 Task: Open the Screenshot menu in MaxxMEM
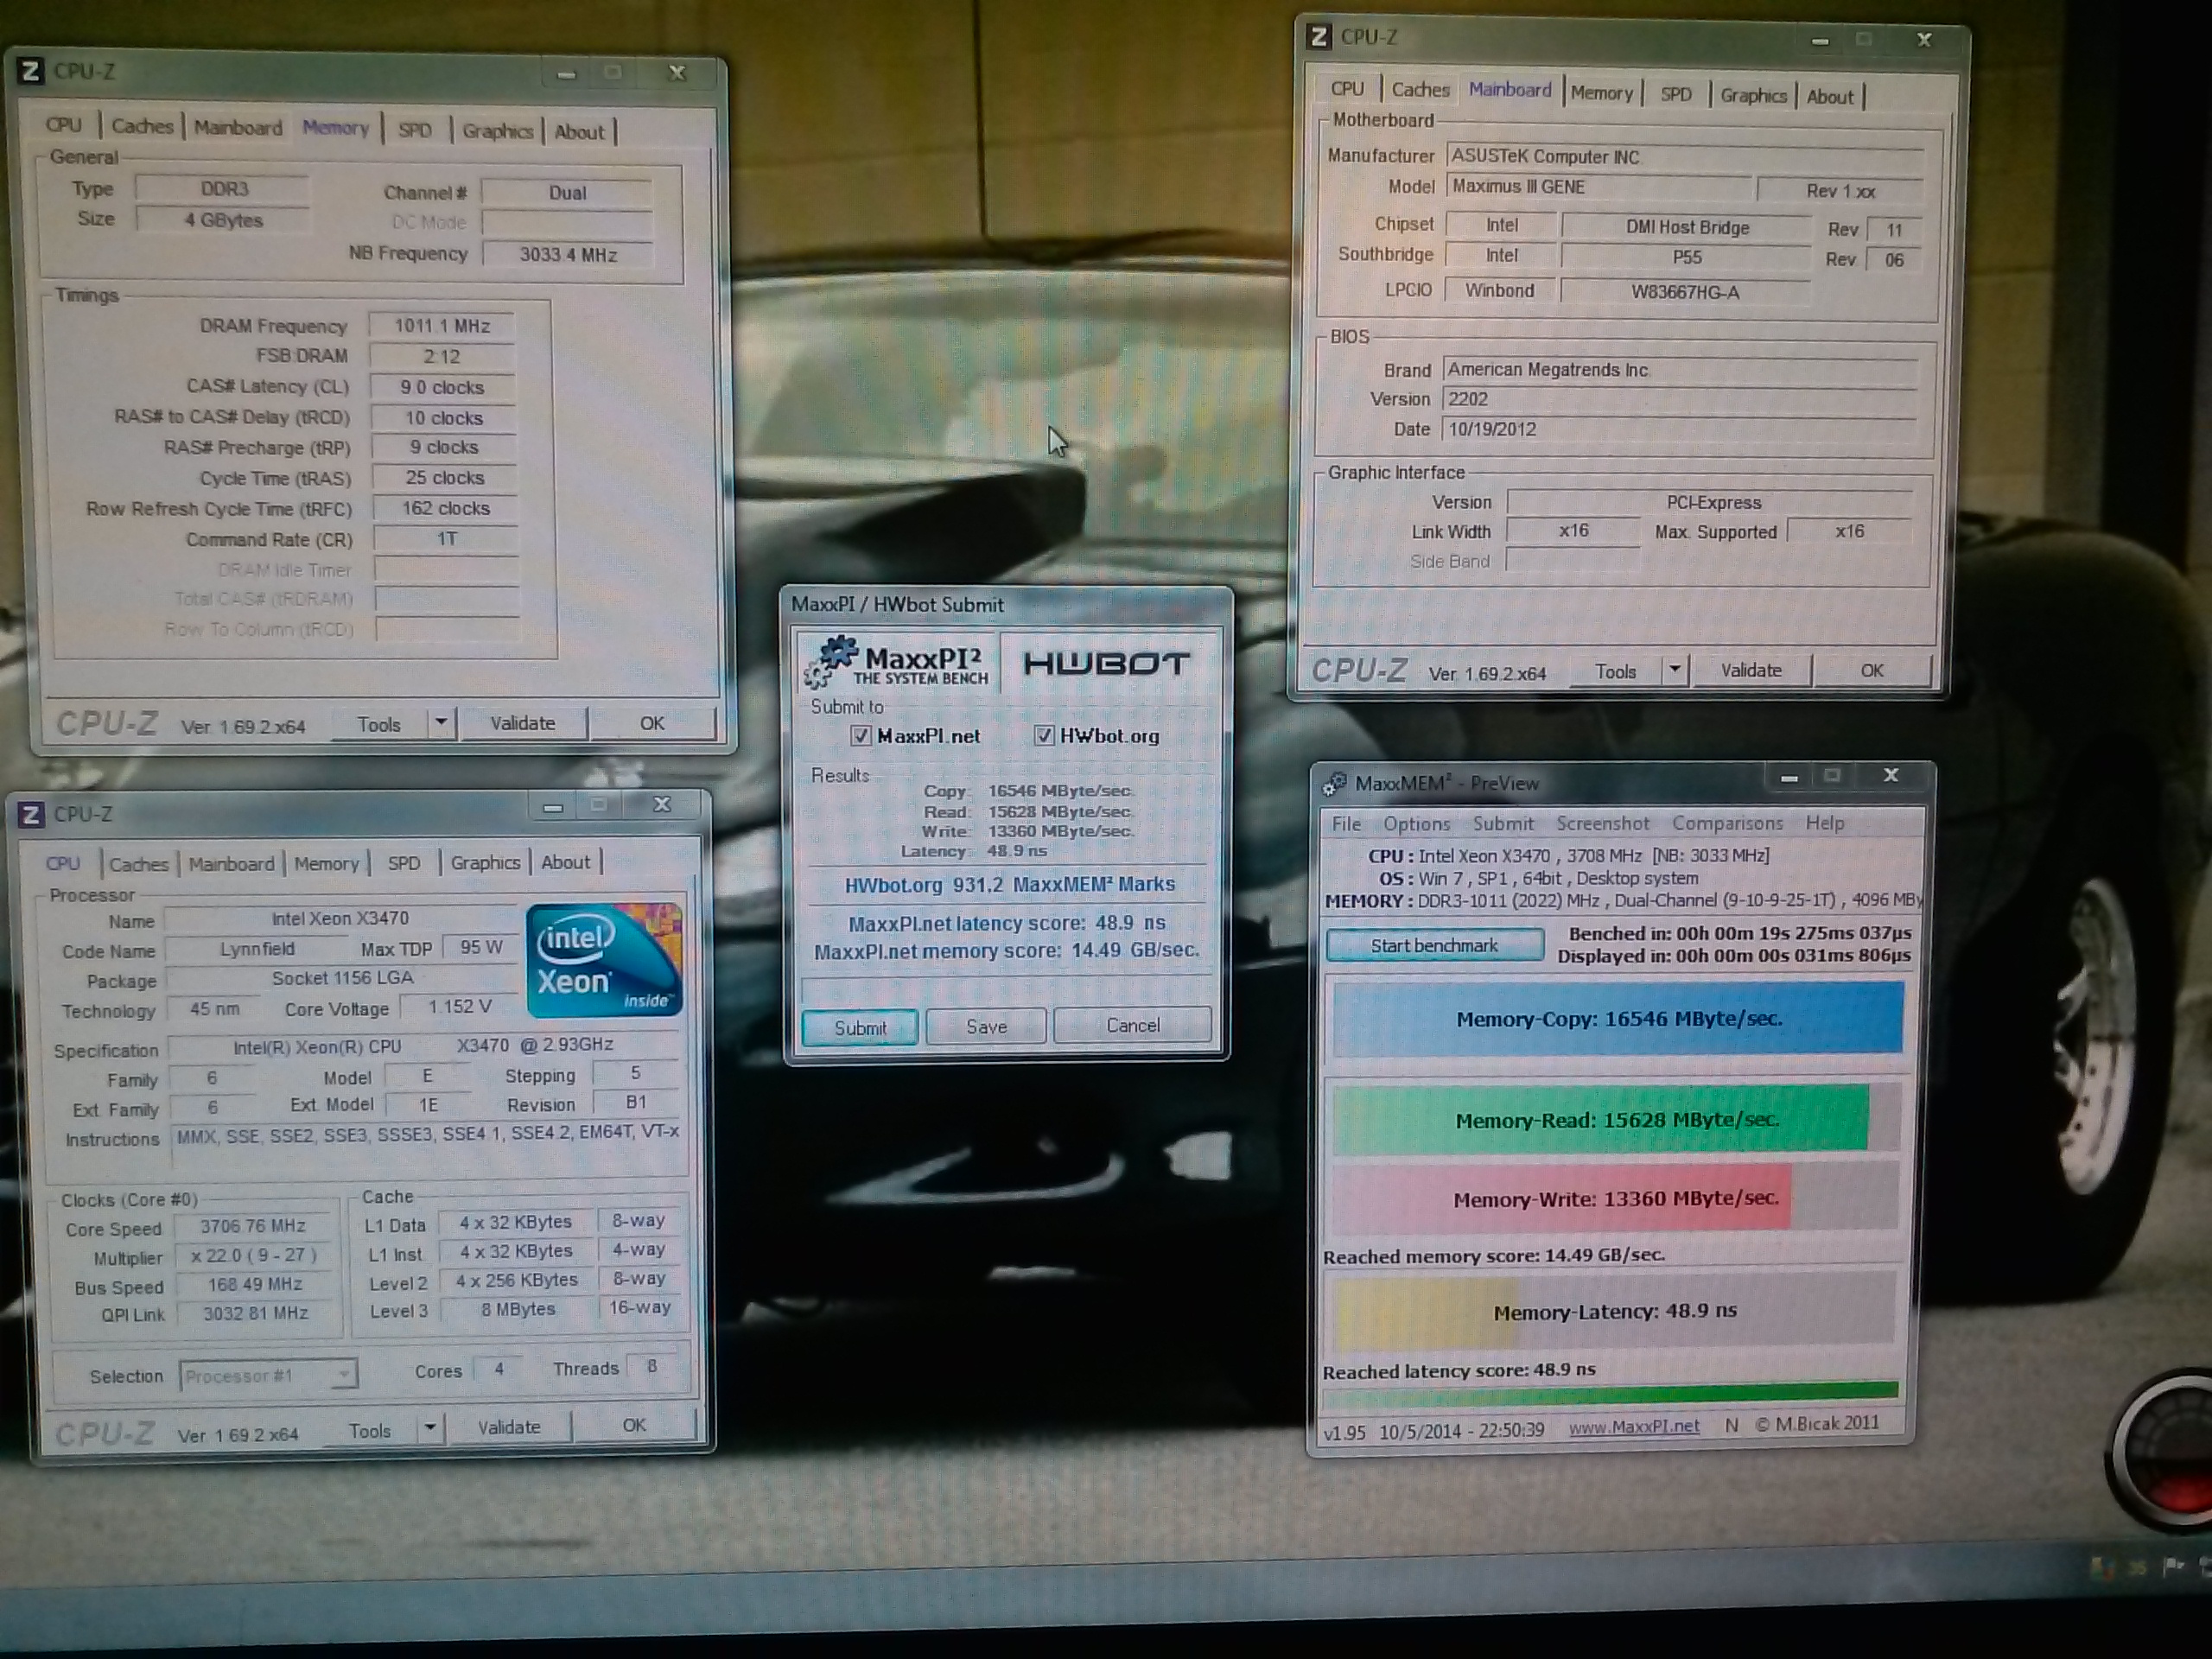coord(1602,823)
